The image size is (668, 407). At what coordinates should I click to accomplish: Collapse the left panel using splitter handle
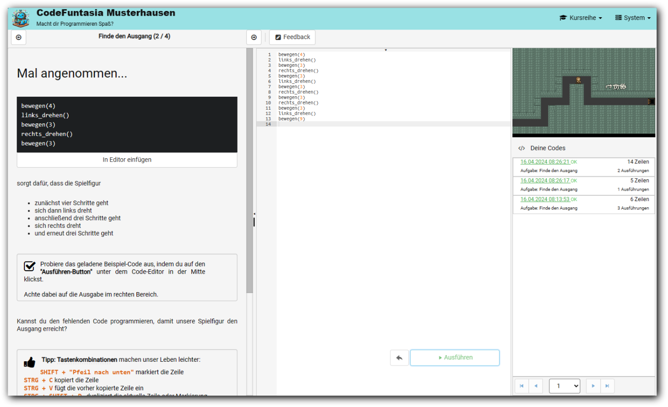click(254, 219)
